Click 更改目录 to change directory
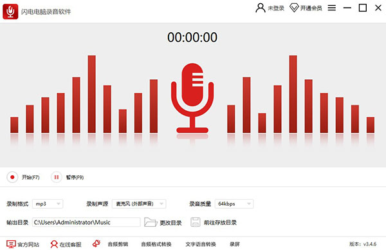This screenshot has width=386, height=250. [x=170, y=223]
